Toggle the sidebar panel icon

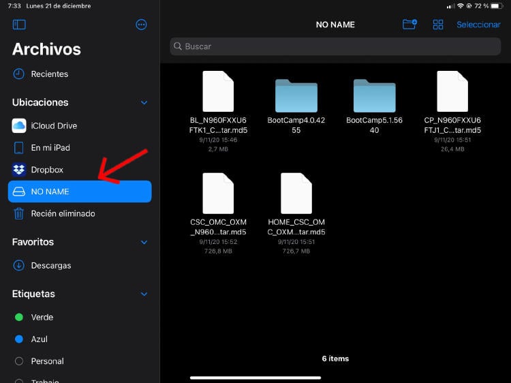19,25
